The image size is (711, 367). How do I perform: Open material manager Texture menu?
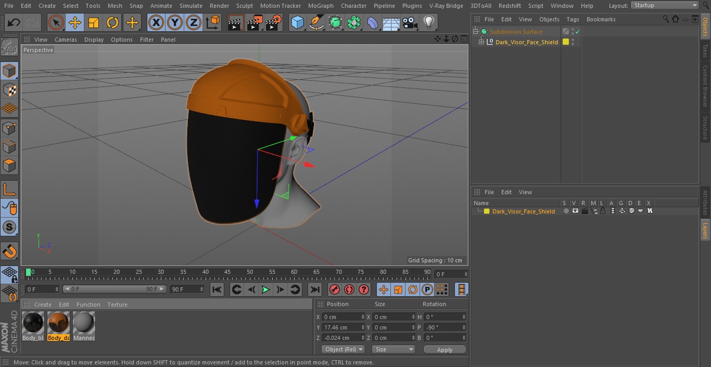click(x=117, y=305)
